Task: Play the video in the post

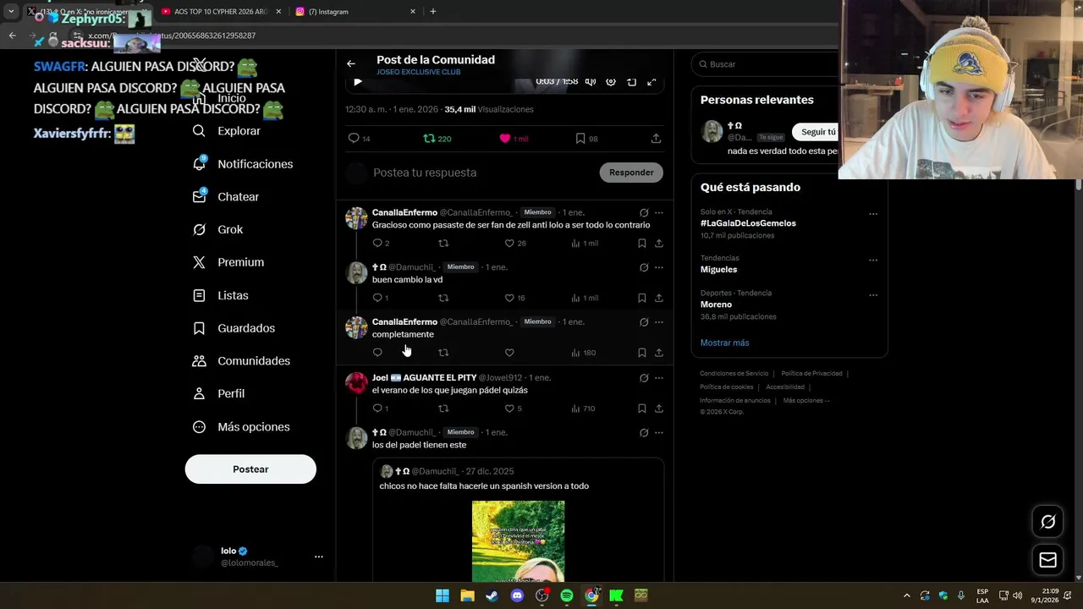Action: (357, 82)
